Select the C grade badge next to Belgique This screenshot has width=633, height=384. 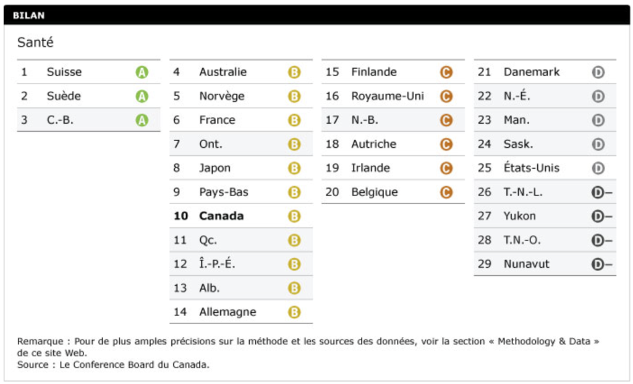coord(446,192)
